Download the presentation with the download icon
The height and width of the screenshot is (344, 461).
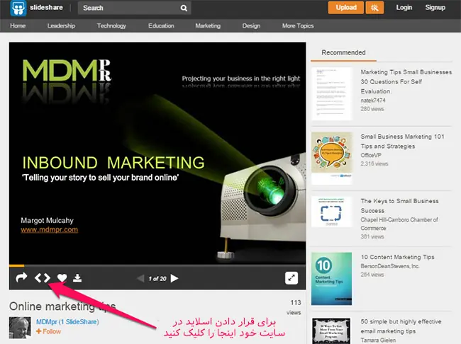[77, 277]
